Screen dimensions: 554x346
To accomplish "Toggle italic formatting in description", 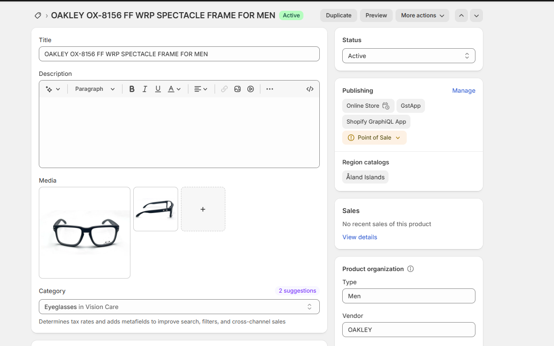I will click(145, 89).
